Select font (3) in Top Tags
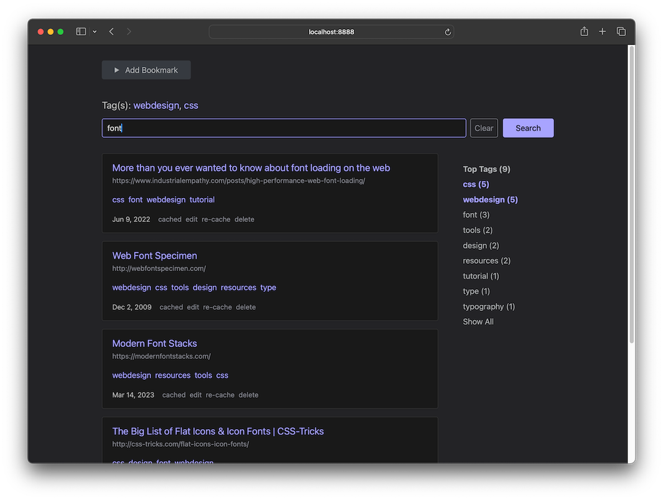The image size is (663, 500). pos(476,215)
